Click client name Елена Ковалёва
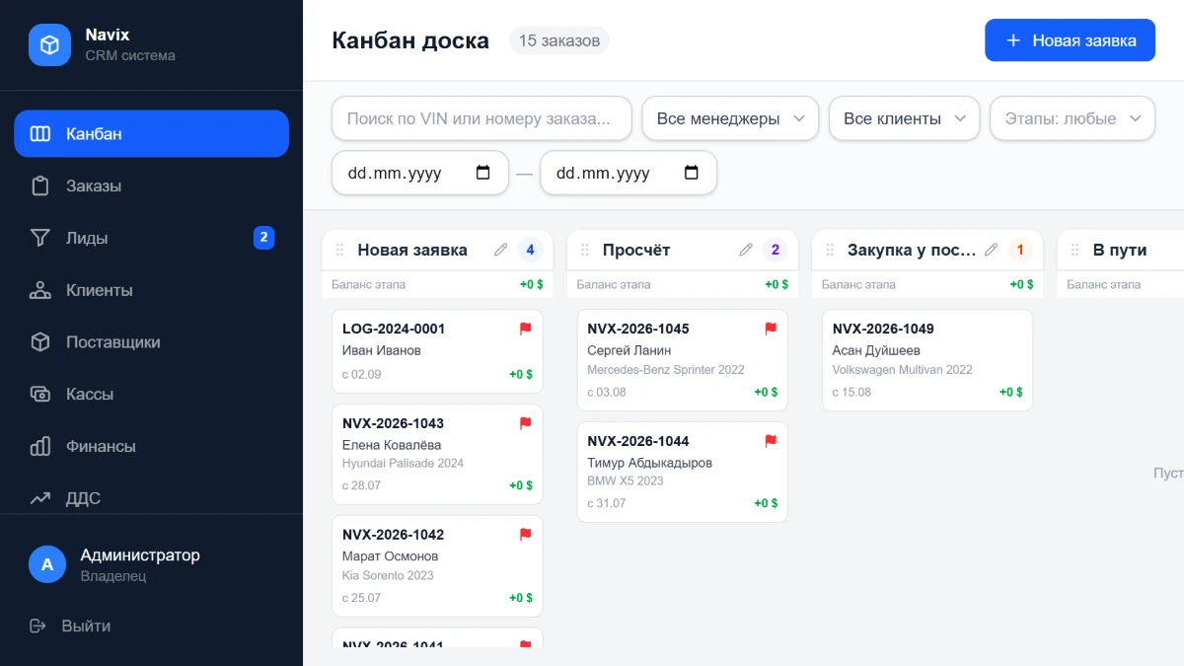 tap(392, 445)
